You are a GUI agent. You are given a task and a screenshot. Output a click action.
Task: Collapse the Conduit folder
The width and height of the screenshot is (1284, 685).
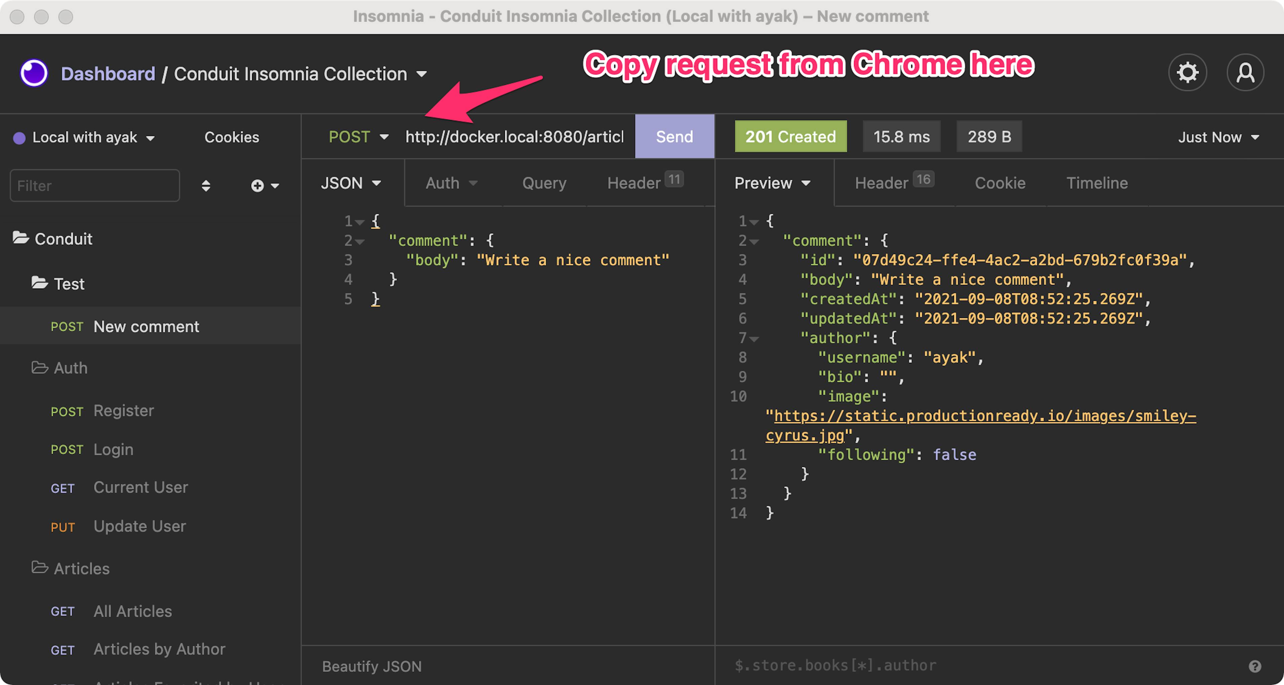(x=52, y=239)
